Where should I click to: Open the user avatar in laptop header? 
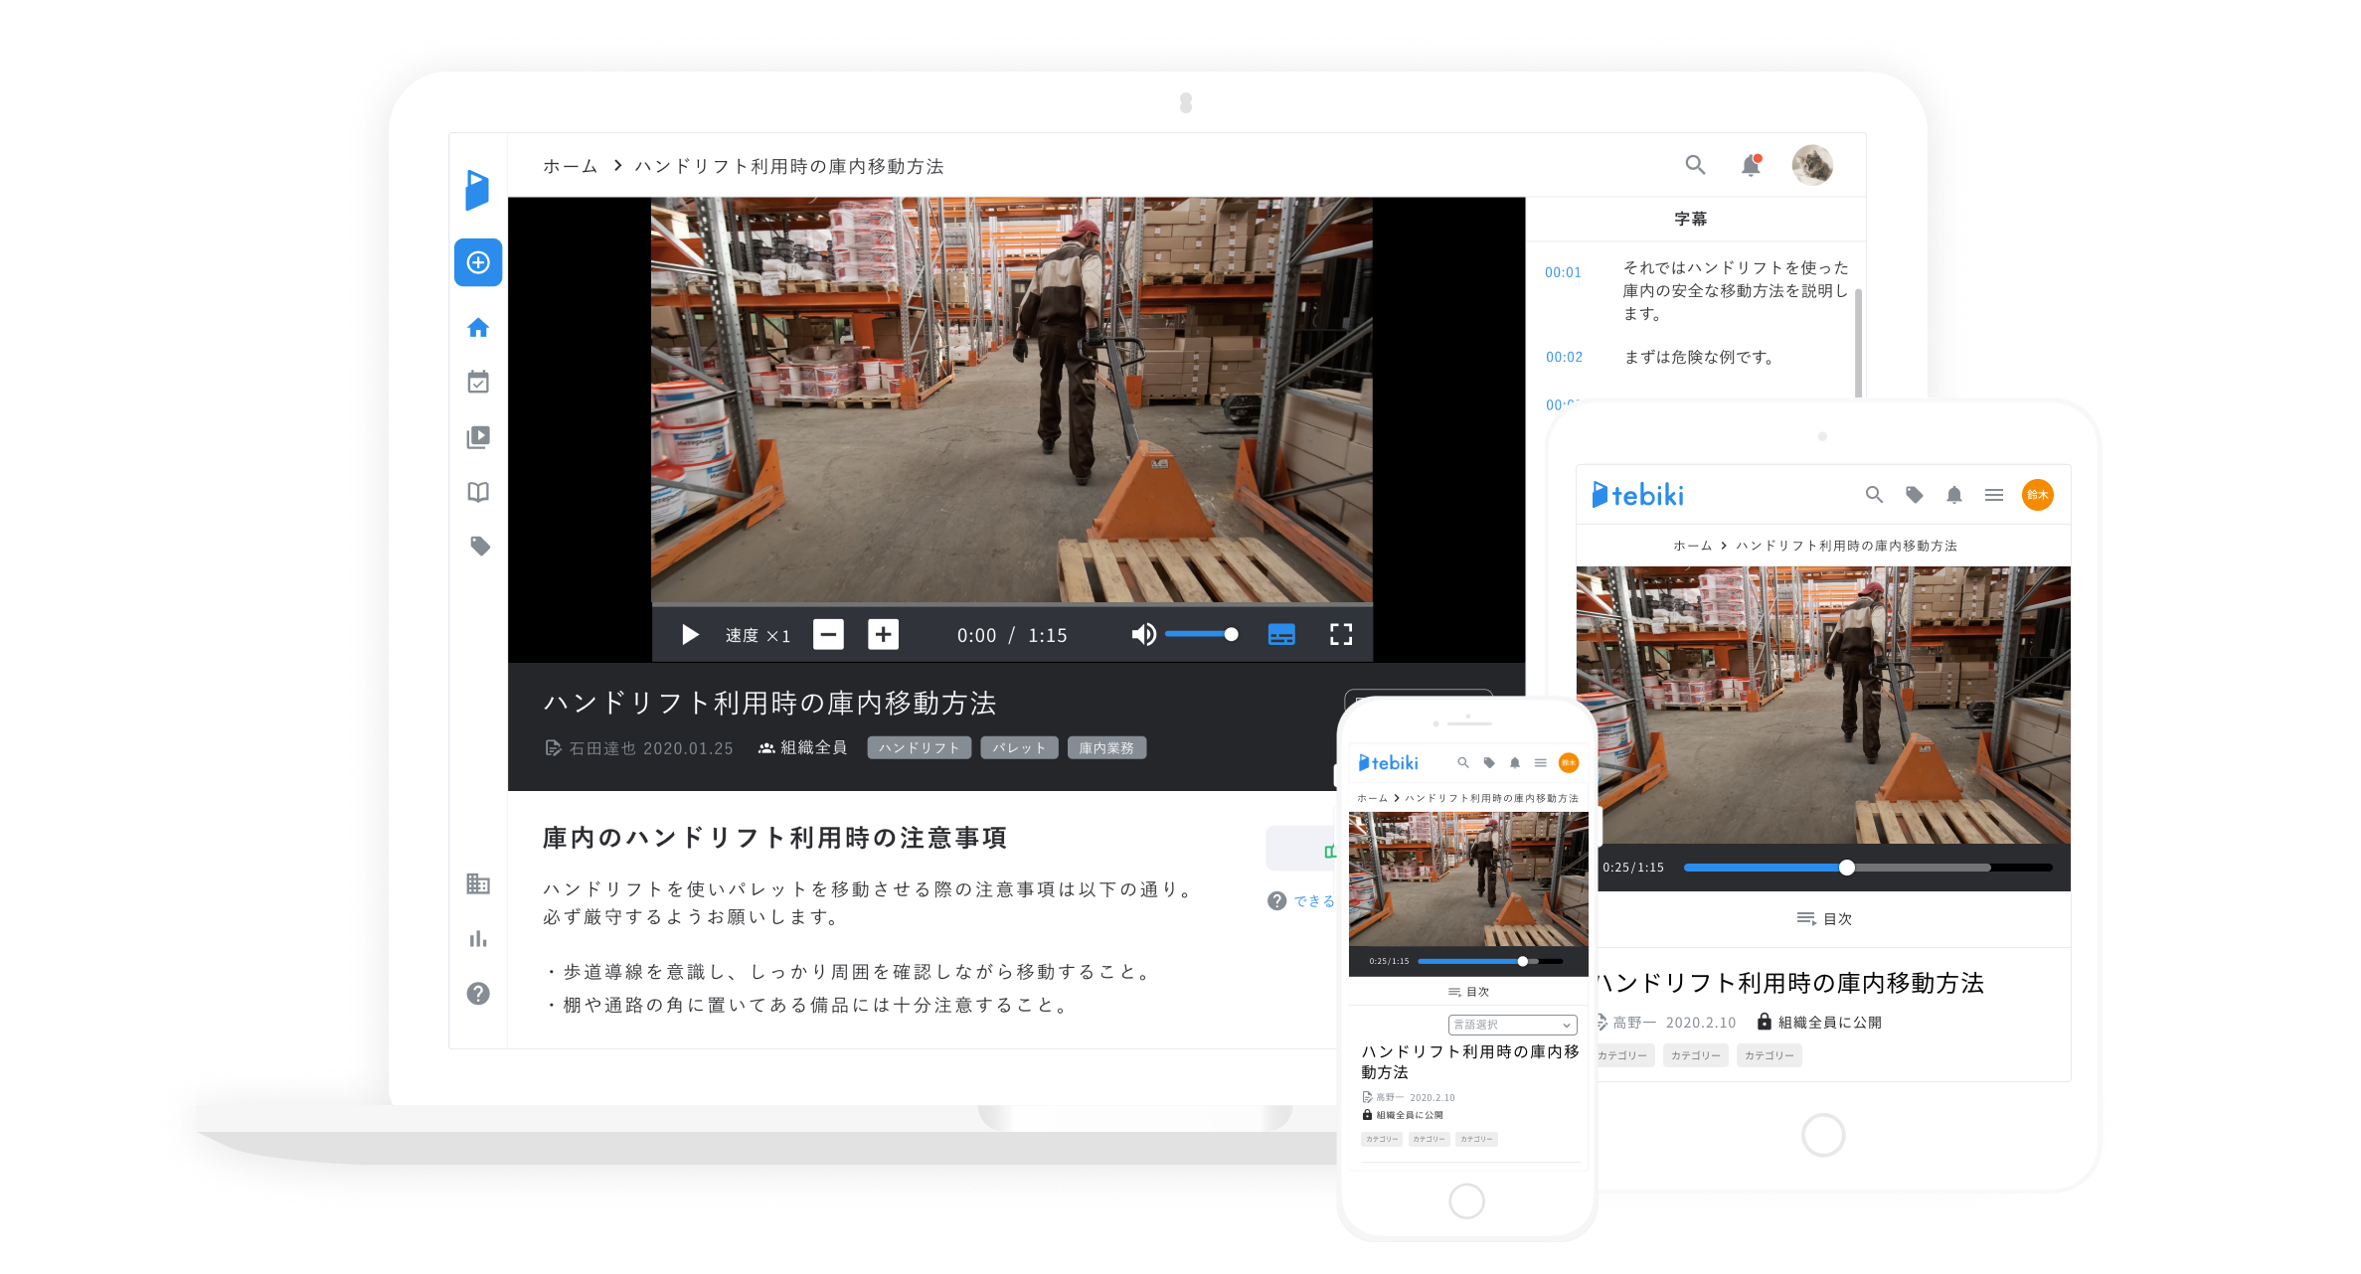coord(1812,165)
